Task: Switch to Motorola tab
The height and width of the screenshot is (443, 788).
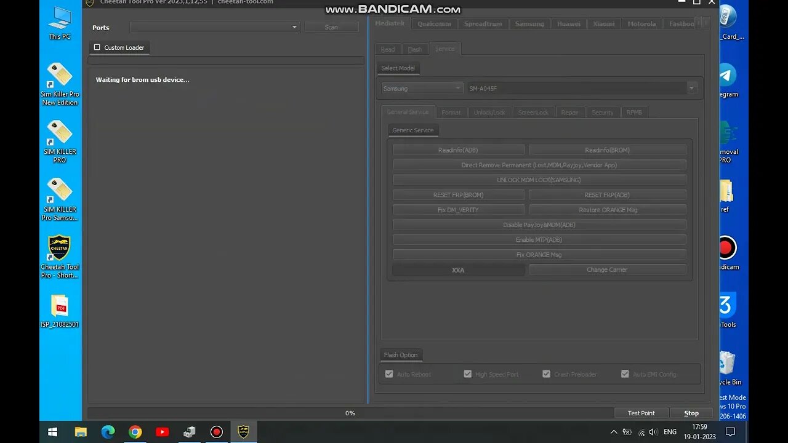Action: coord(642,23)
